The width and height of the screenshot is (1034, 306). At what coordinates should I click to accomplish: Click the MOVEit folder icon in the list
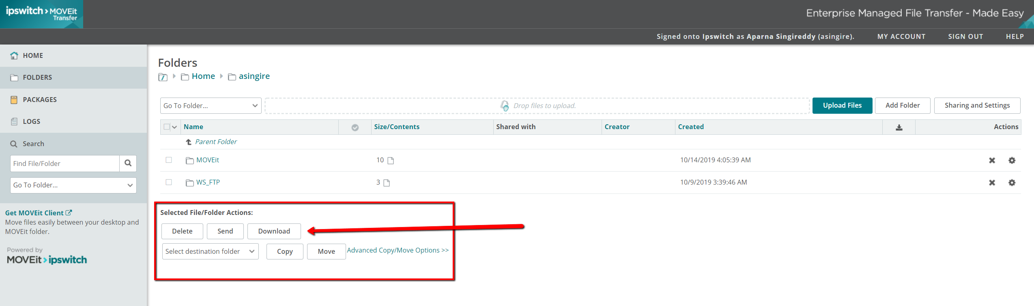189,161
